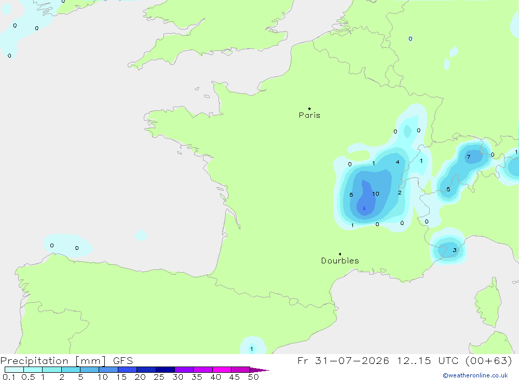Open the weatheronline.co.uk copyright link
Screen dimensions: 519x380
[x=475, y=375]
